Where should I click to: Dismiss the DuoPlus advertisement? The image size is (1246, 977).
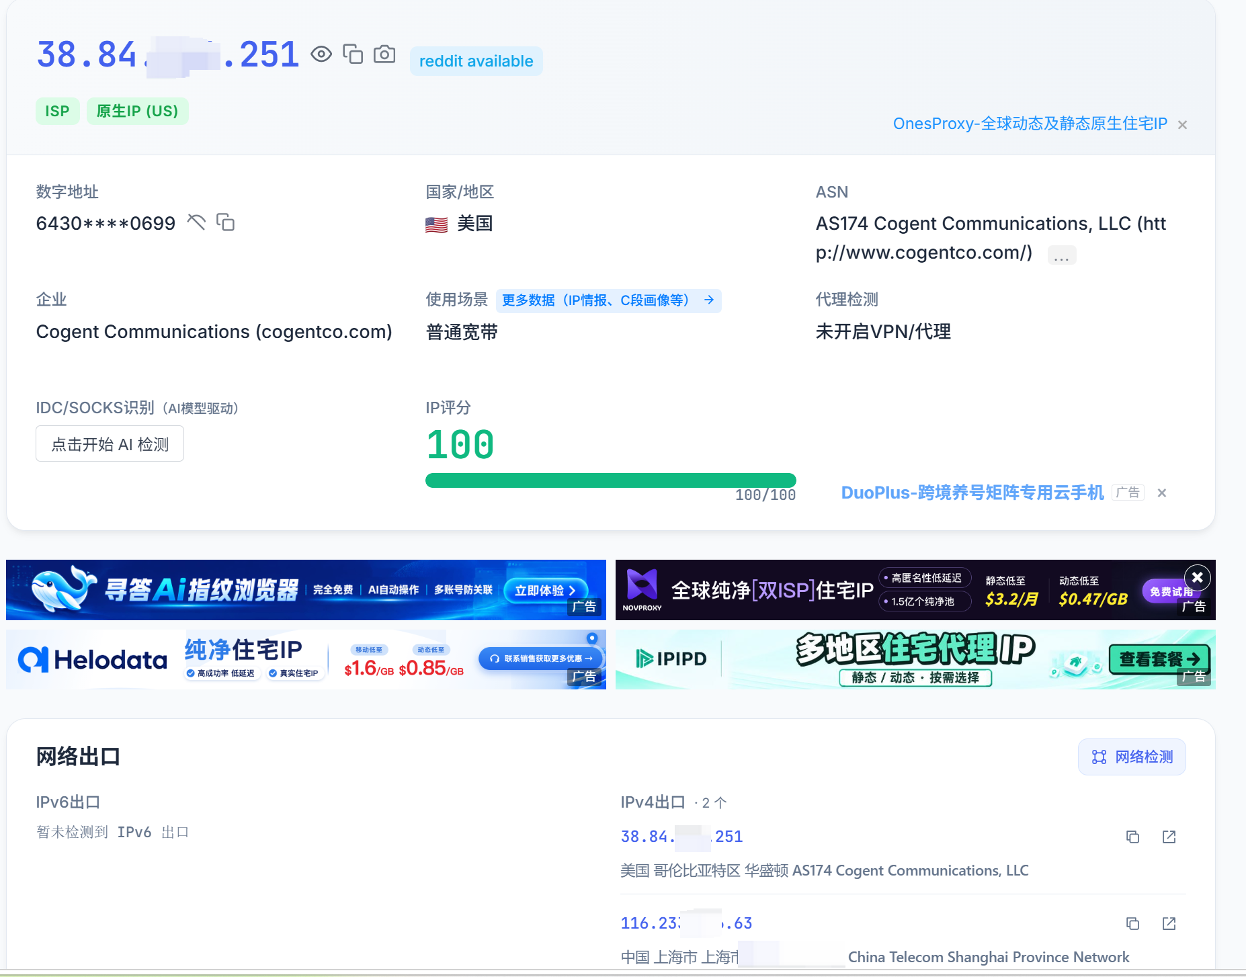1161,493
